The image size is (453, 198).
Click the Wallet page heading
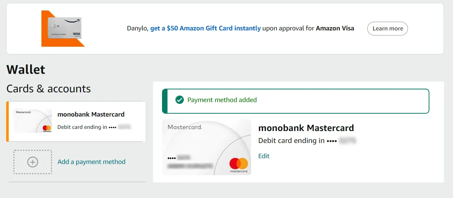click(26, 69)
